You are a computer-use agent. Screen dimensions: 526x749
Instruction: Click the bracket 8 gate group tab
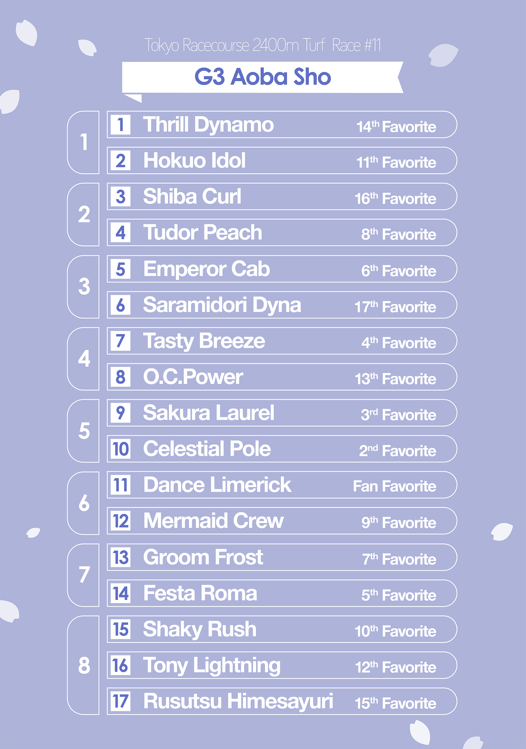coord(84,665)
